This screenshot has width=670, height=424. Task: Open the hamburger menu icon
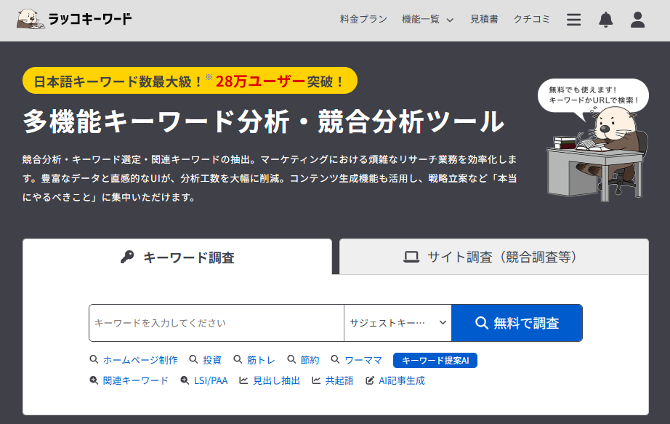574,20
